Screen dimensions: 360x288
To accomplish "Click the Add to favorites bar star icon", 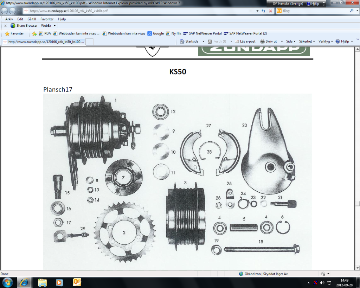I will pos(34,33).
